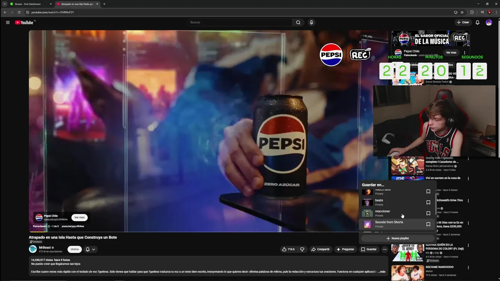Open MrBeast channel name link
The width and height of the screenshot is (500, 281).
click(x=45, y=247)
